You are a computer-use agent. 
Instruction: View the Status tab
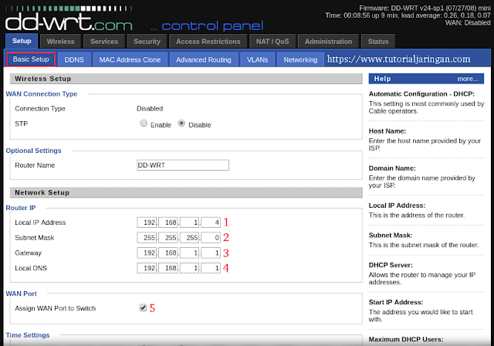378,41
